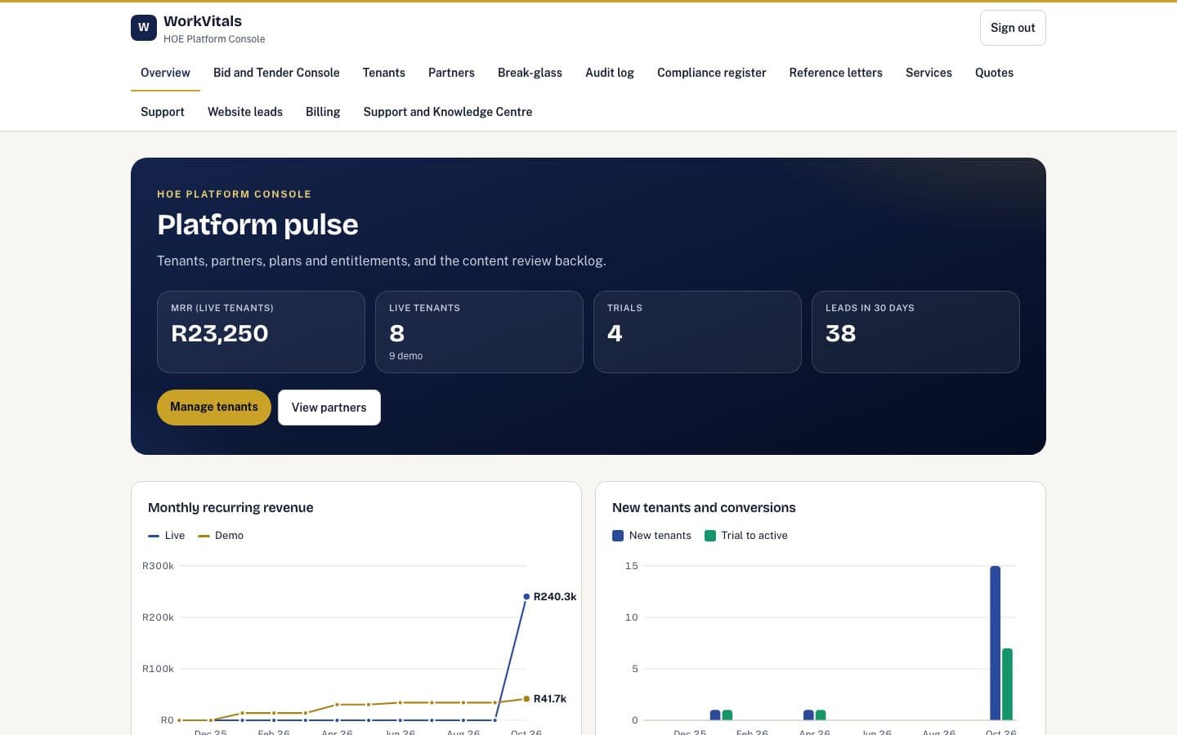Click the WorkVitals brand name

click(x=203, y=21)
